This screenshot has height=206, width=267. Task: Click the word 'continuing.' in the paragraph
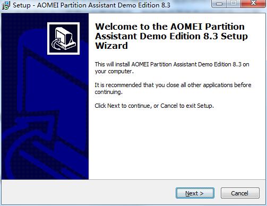click(x=108, y=92)
